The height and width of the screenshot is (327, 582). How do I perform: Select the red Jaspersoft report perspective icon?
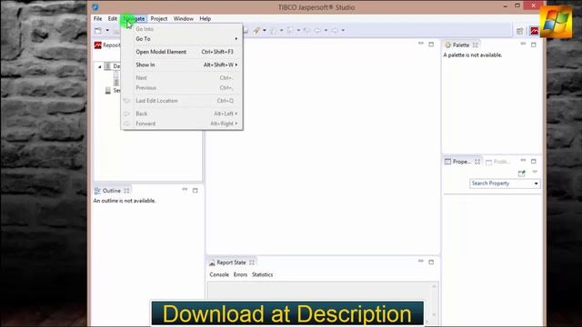pos(535,31)
